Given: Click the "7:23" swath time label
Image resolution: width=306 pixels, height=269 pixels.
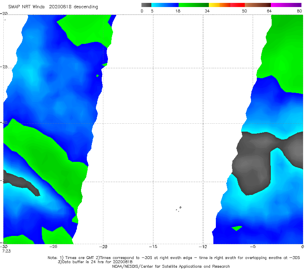Looking at the screenshot, I should [x=6, y=251].
